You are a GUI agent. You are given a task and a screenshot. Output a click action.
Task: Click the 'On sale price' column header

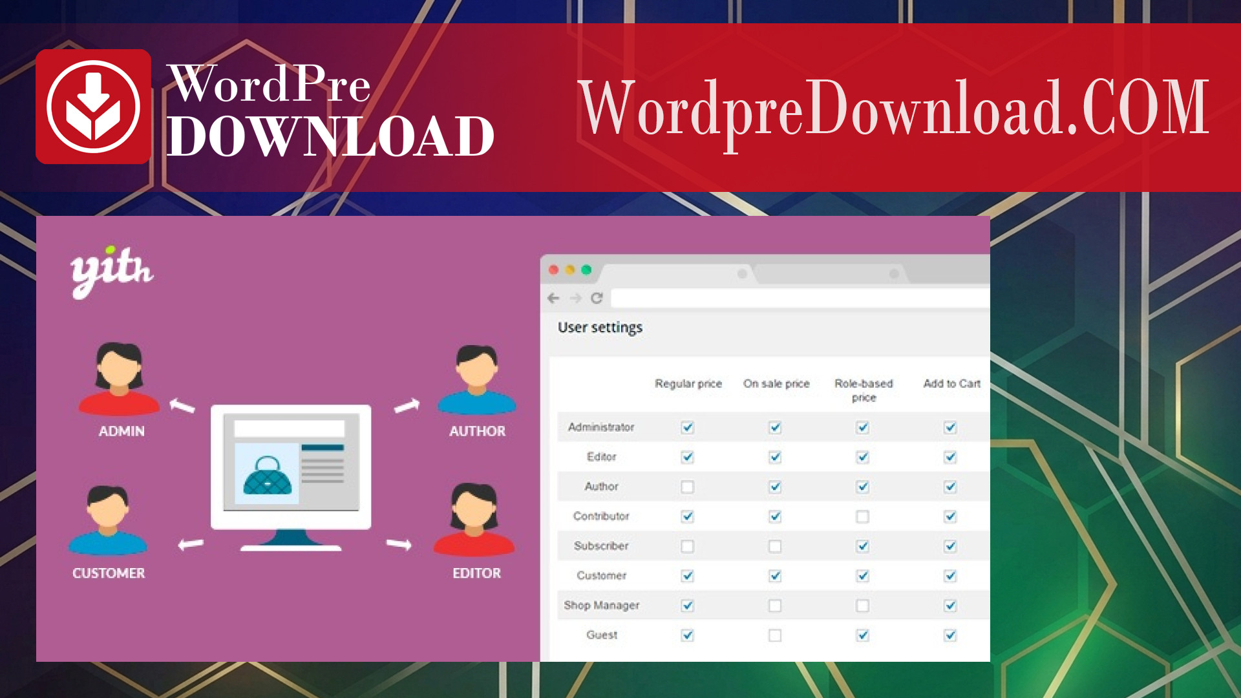pyautogui.click(x=776, y=383)
